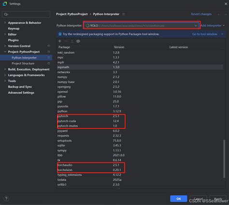Click the plus icon to install a package
Image resolution: width=229 pixels, height=205 pixels.
click(x=60, y=41)
